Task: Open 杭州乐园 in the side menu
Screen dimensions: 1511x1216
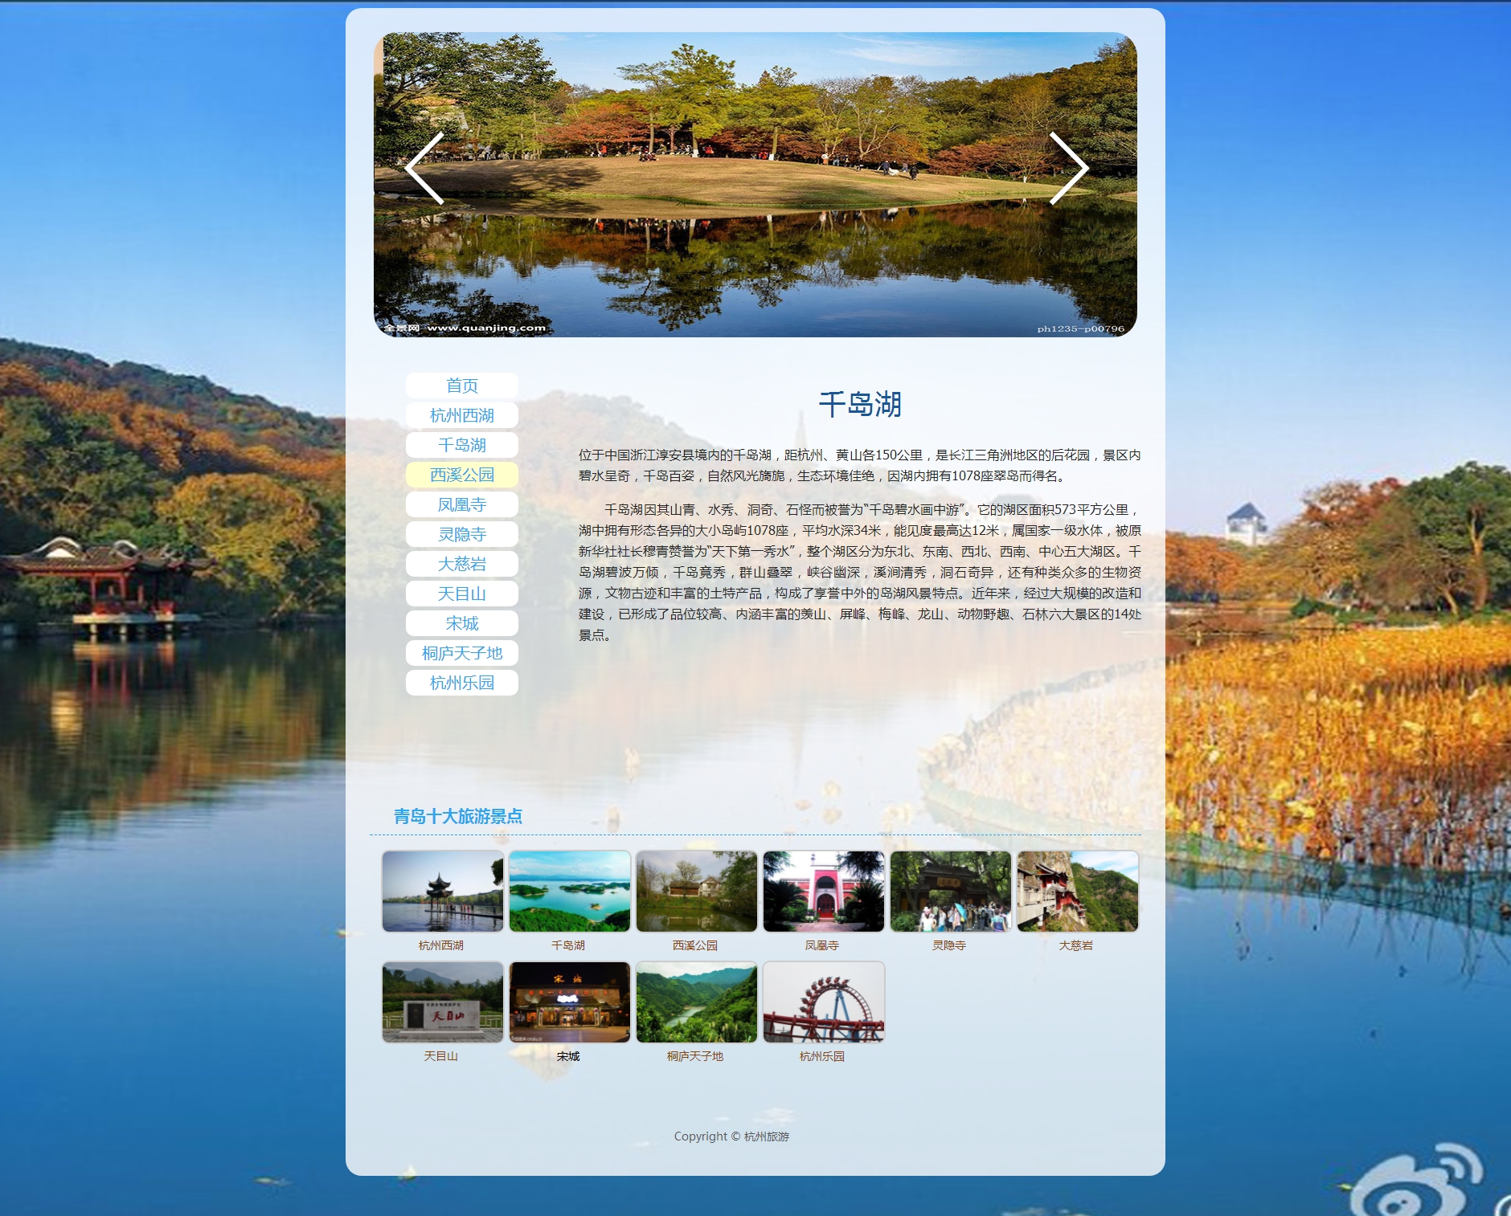Action: [461, 683]
